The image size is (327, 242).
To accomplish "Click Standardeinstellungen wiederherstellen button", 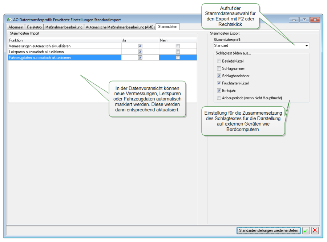I will 269,230.
